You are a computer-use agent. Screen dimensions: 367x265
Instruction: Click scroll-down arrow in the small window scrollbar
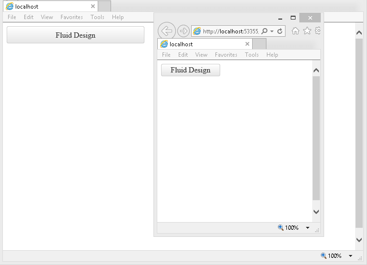[316, 212]
